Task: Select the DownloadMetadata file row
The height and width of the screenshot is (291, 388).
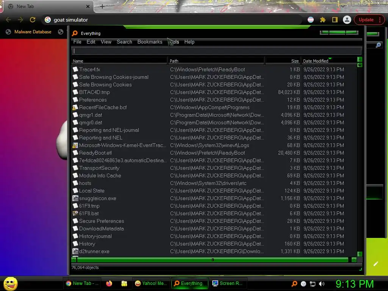Action: (214, 228)
